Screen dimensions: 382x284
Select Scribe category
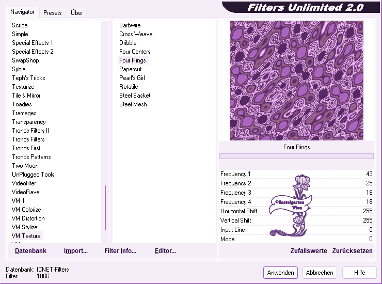pos(20,25)
